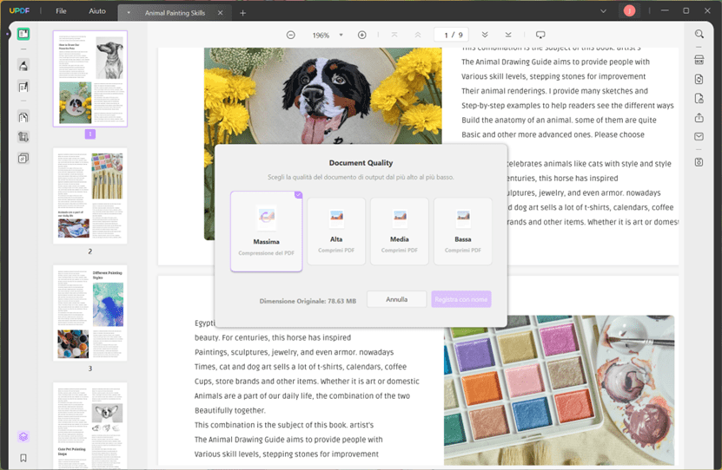Open the Page Tools watermark icon
Viewport: 722px width, 470px height.
(x=23, y=159)
